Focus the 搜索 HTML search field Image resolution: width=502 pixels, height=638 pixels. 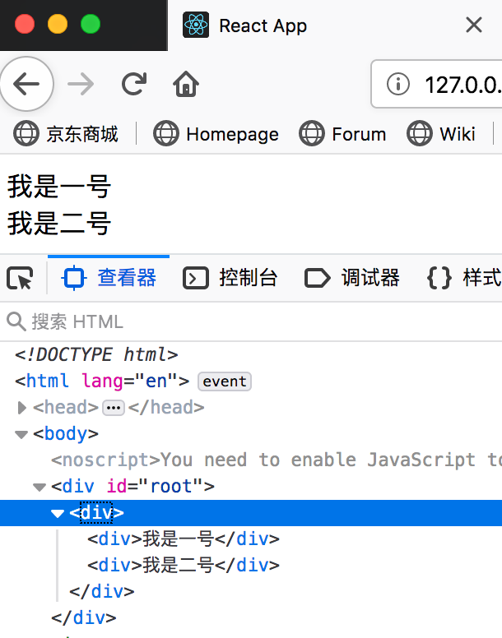(x=251, y=321)
